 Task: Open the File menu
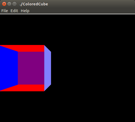5,11
